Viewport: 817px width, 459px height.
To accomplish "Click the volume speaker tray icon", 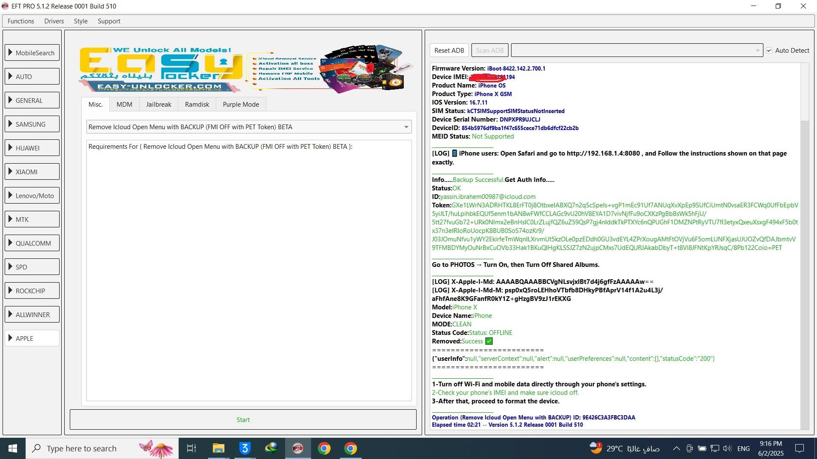I will click(x=727, y=448).
